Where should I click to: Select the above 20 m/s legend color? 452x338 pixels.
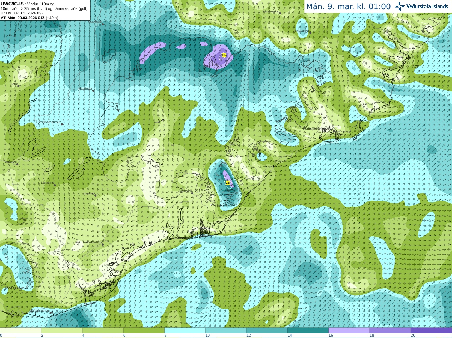tap(431, 331)
